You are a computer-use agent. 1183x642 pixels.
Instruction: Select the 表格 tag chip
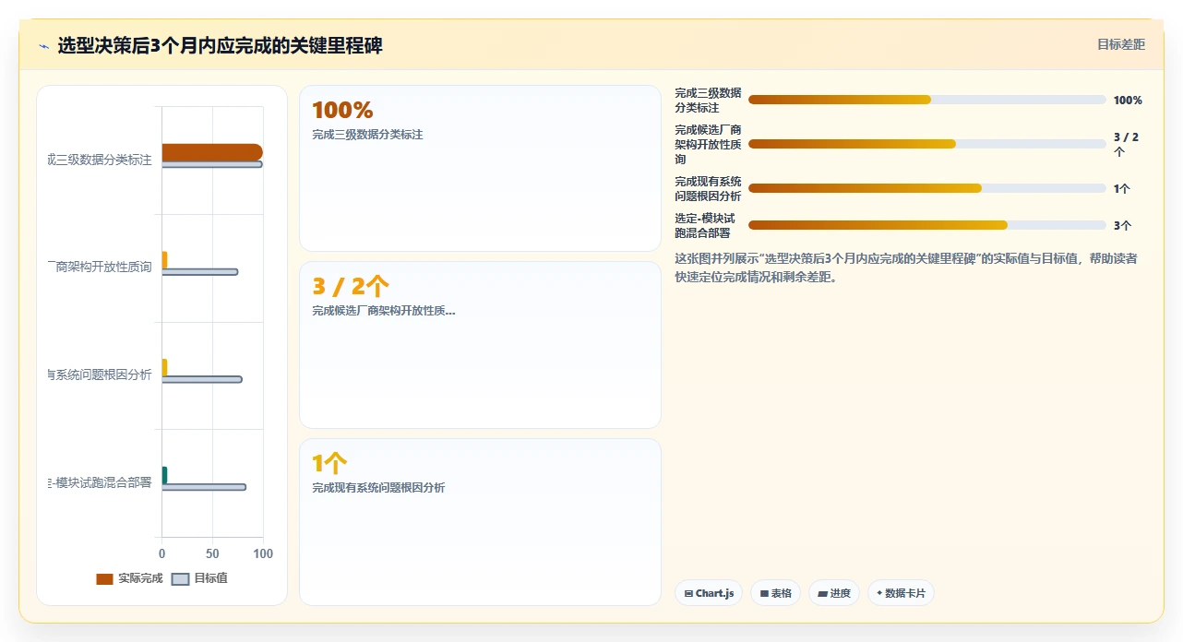pos(775,593)
